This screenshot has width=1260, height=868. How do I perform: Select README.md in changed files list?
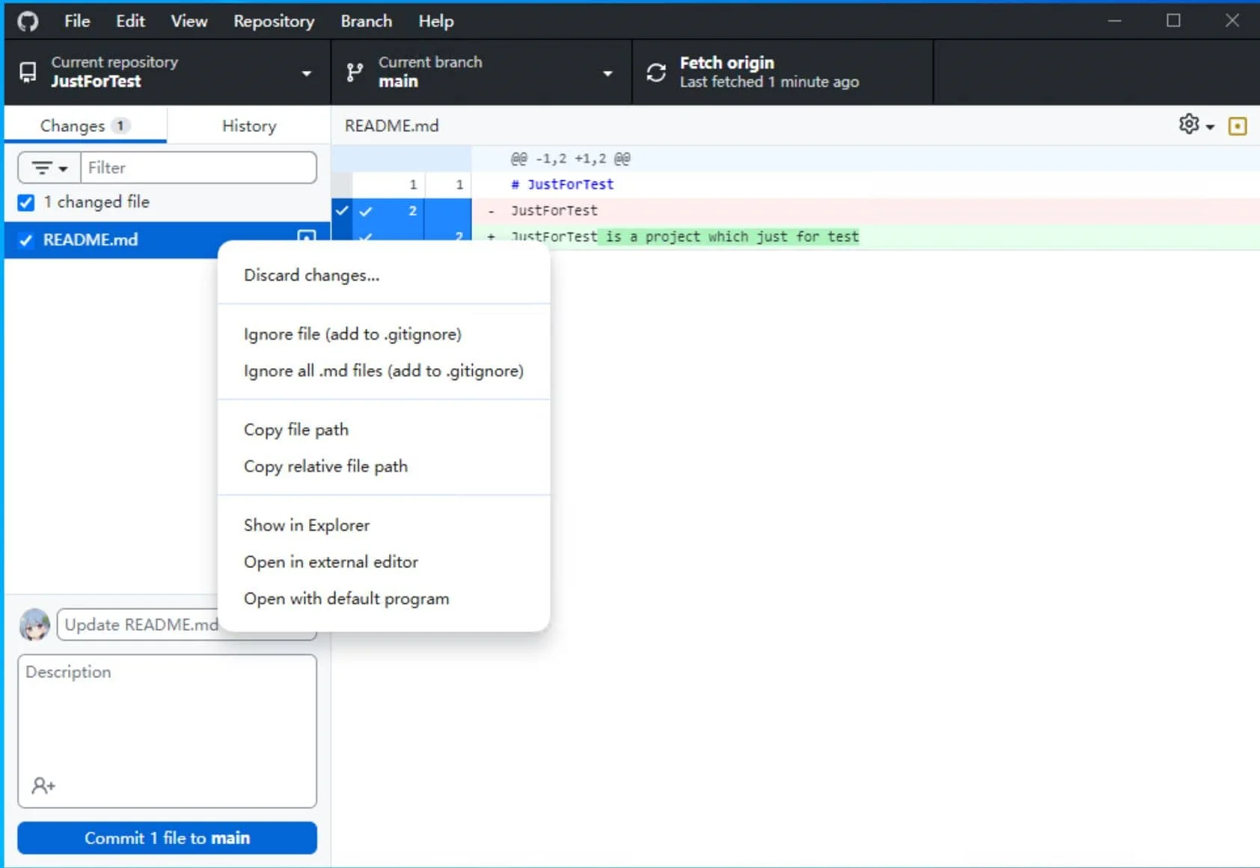(168, 239)
